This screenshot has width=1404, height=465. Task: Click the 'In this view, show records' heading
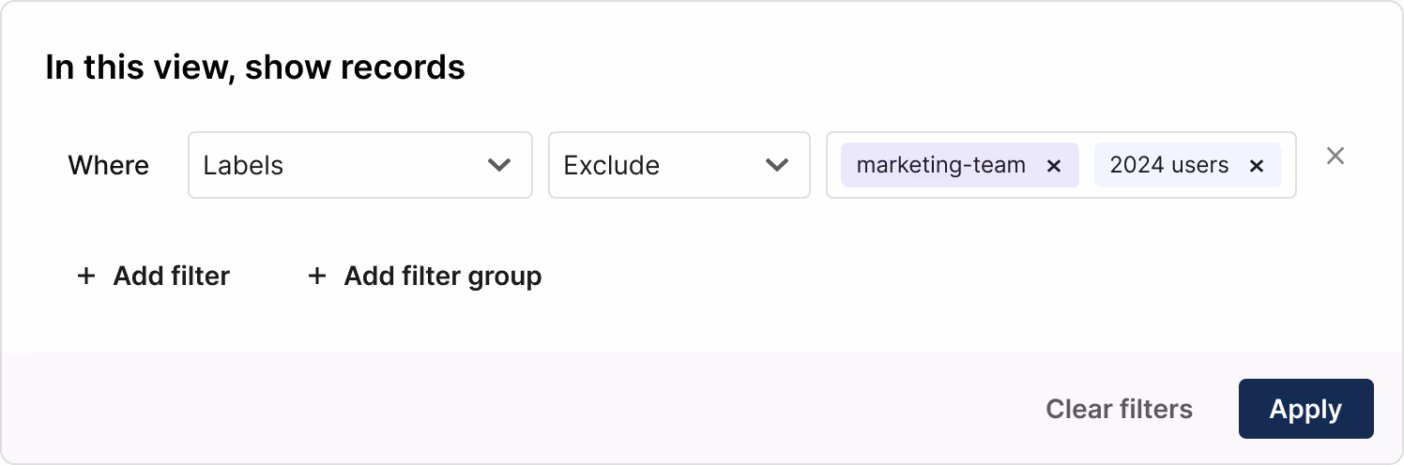(255, 67)
